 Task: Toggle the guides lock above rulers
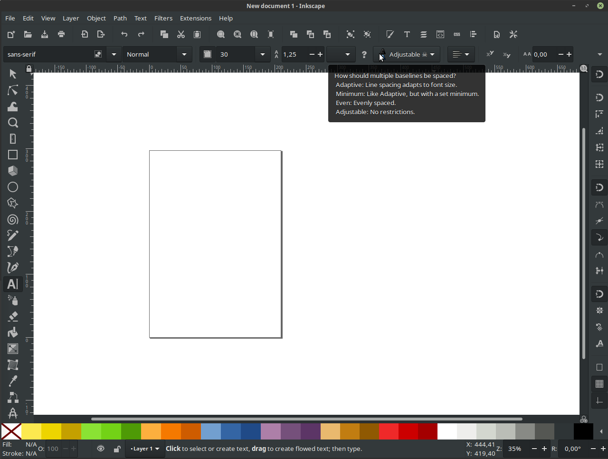click(x=29, y=69)
